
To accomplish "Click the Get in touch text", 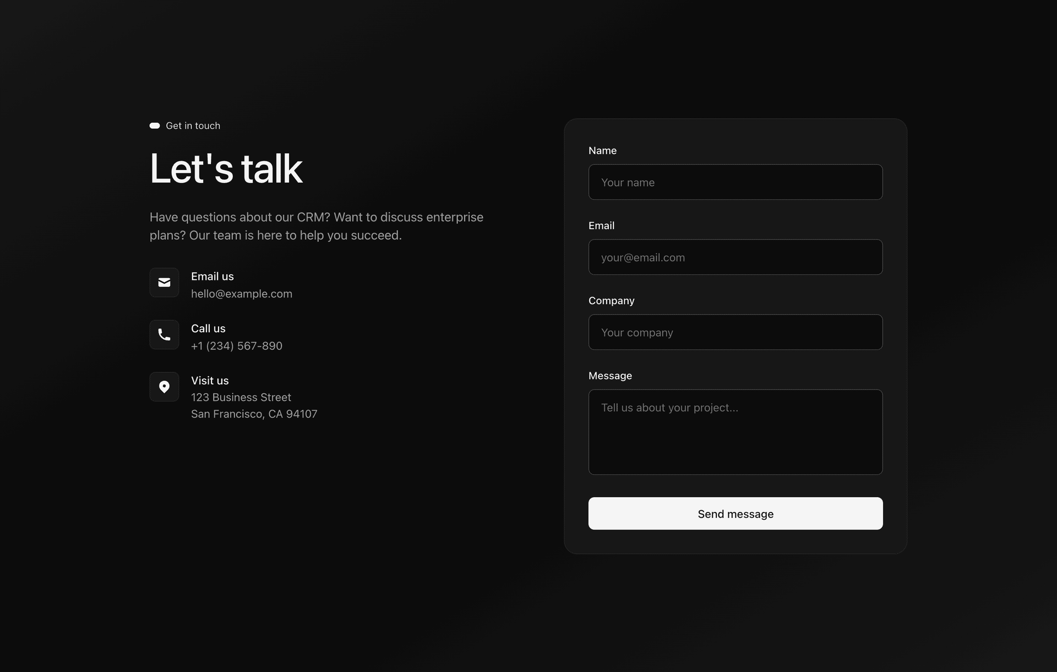I will coord(193,125).
